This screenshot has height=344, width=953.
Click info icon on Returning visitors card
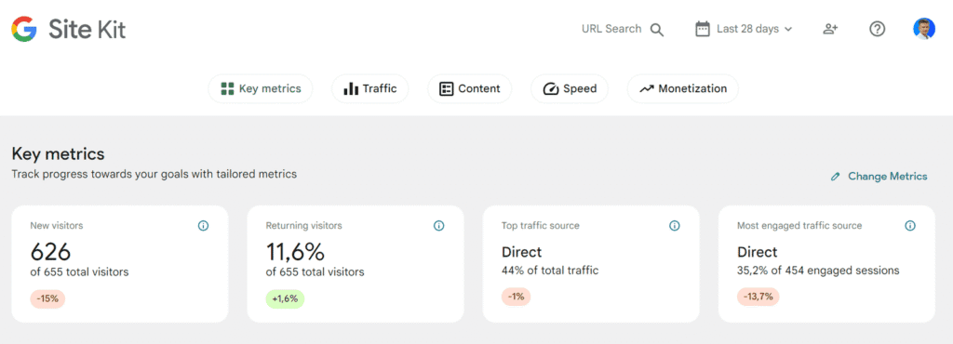439,226
